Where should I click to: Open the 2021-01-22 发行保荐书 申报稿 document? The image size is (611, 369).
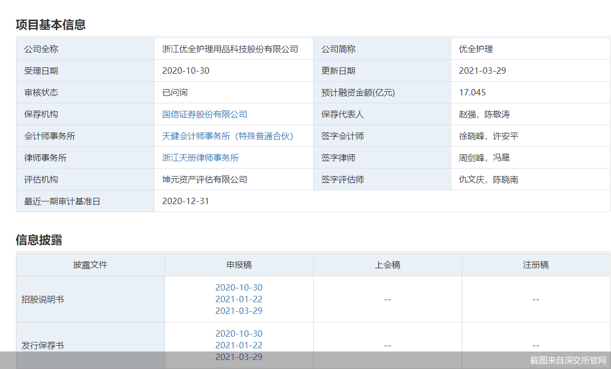click(x=238, y=345)
